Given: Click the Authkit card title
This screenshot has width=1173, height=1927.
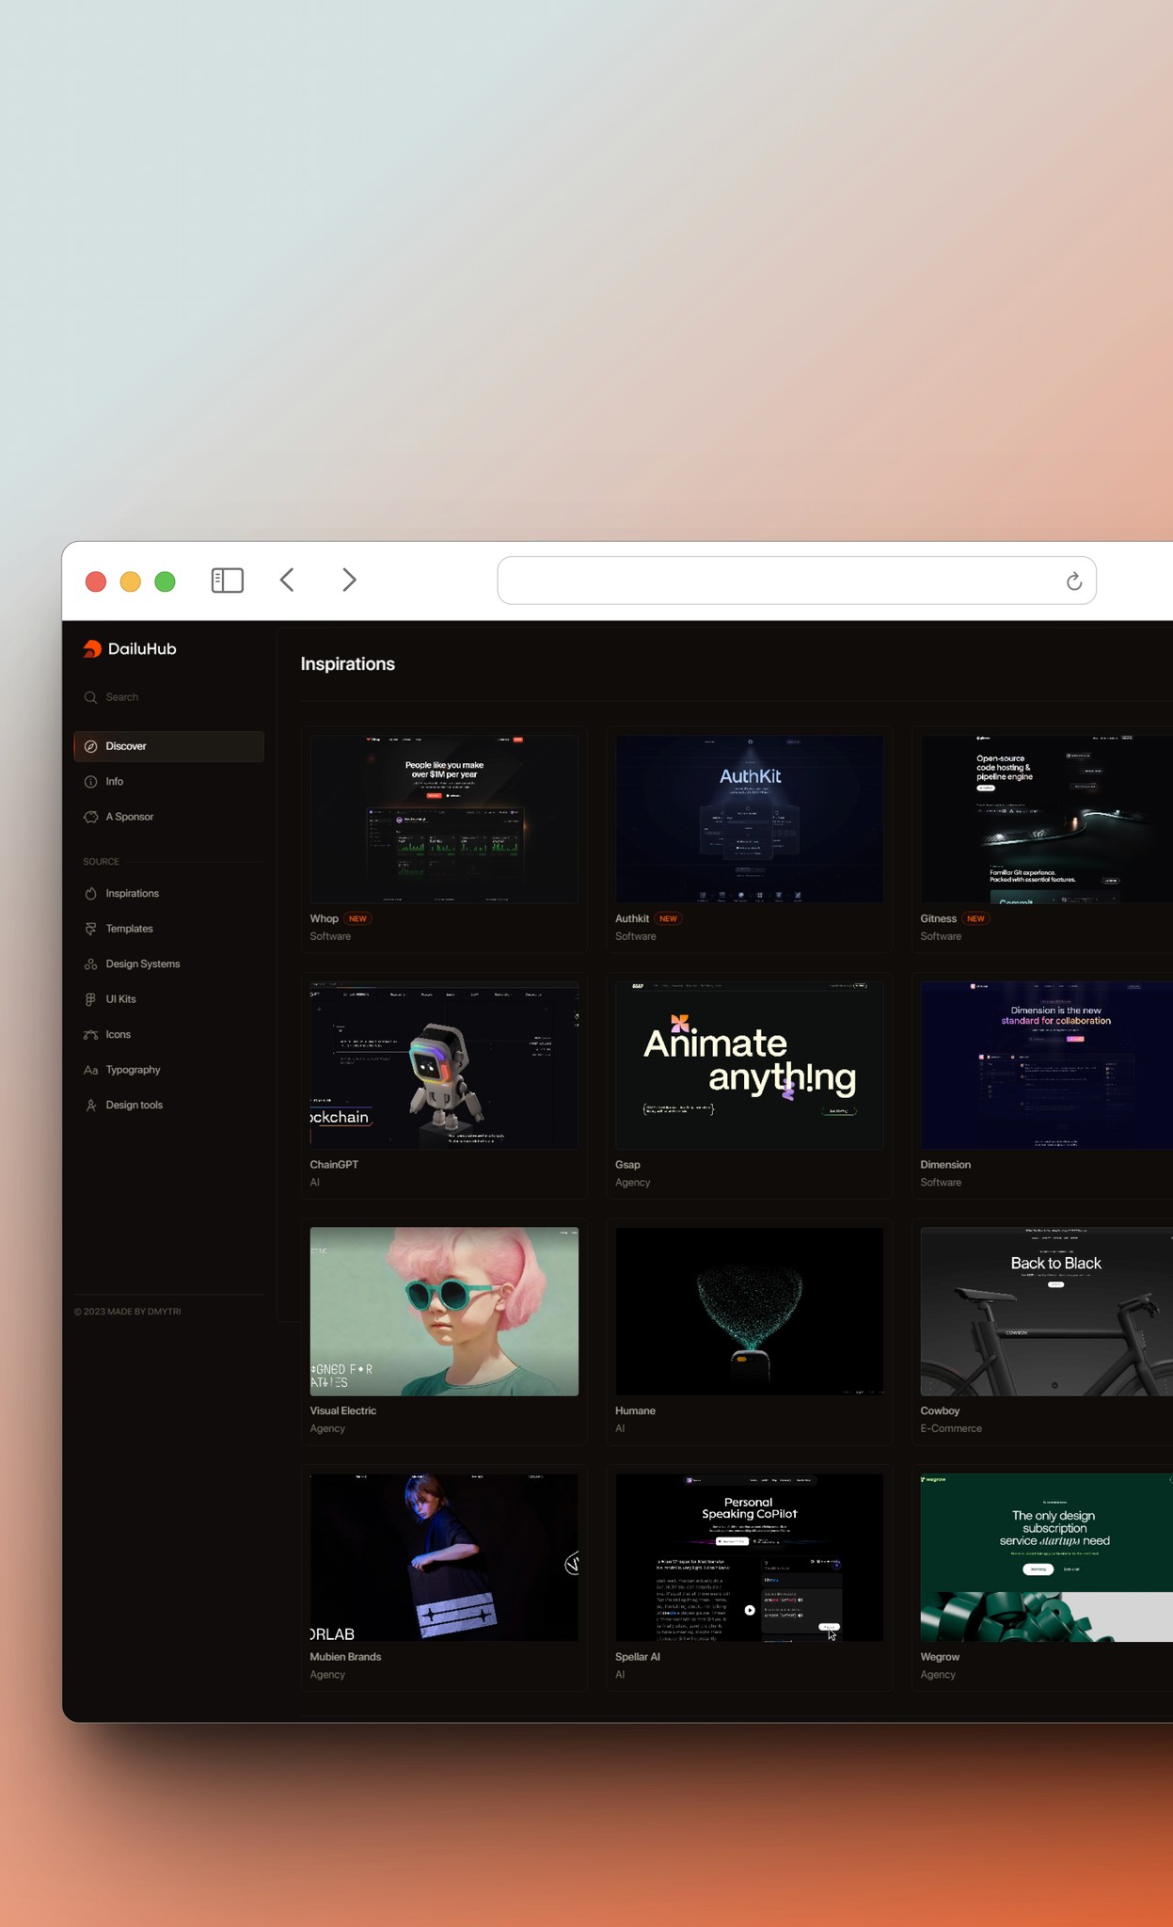Looking at the screenshot, I should tap(632, 918).
